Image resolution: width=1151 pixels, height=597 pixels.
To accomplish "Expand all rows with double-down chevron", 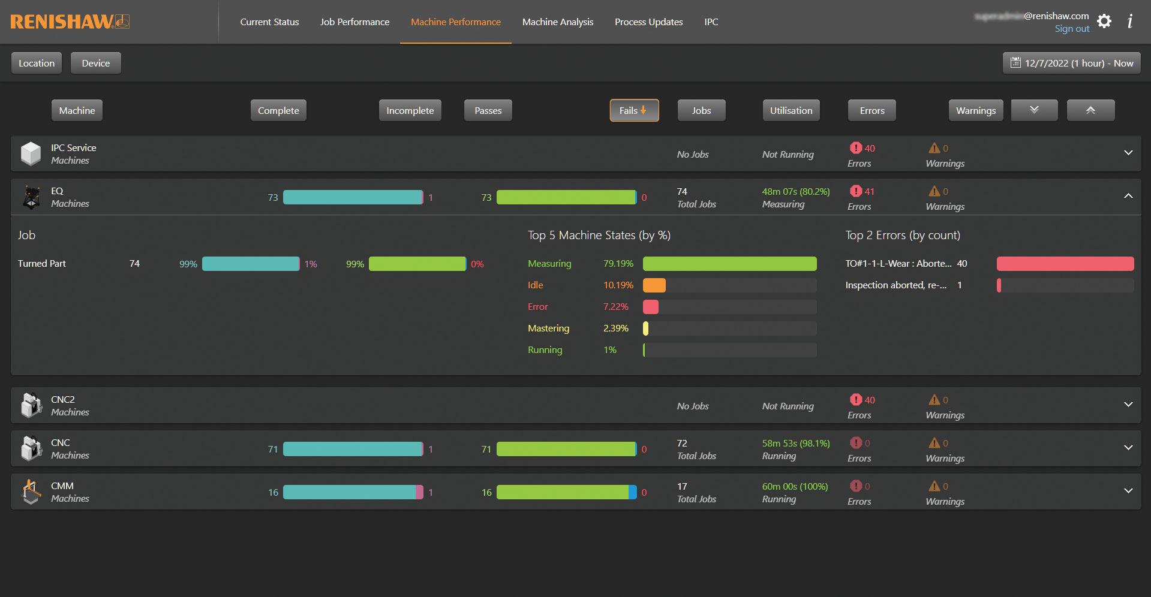I will [x=1034, y=110].
